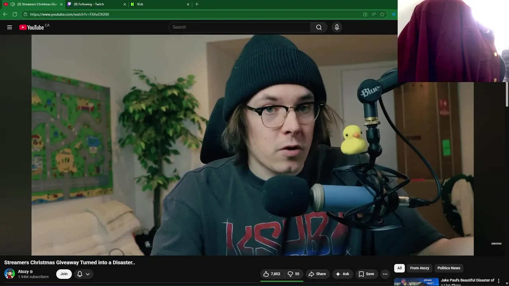Select the From Atozy filter chip

click(x=420, y=268)
